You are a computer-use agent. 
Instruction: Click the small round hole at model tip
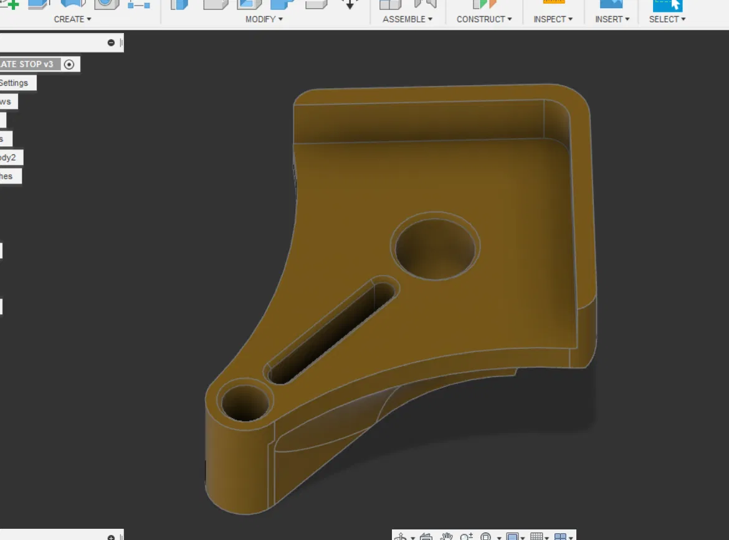(245, 402)
